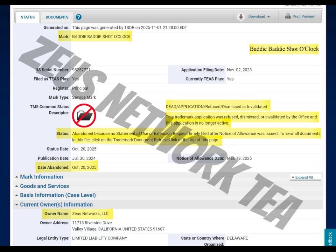Image resolution: width=336 pixels, height=252 pixels.
Task: Click the Status results found text at top
Action: tap(302, 5)
